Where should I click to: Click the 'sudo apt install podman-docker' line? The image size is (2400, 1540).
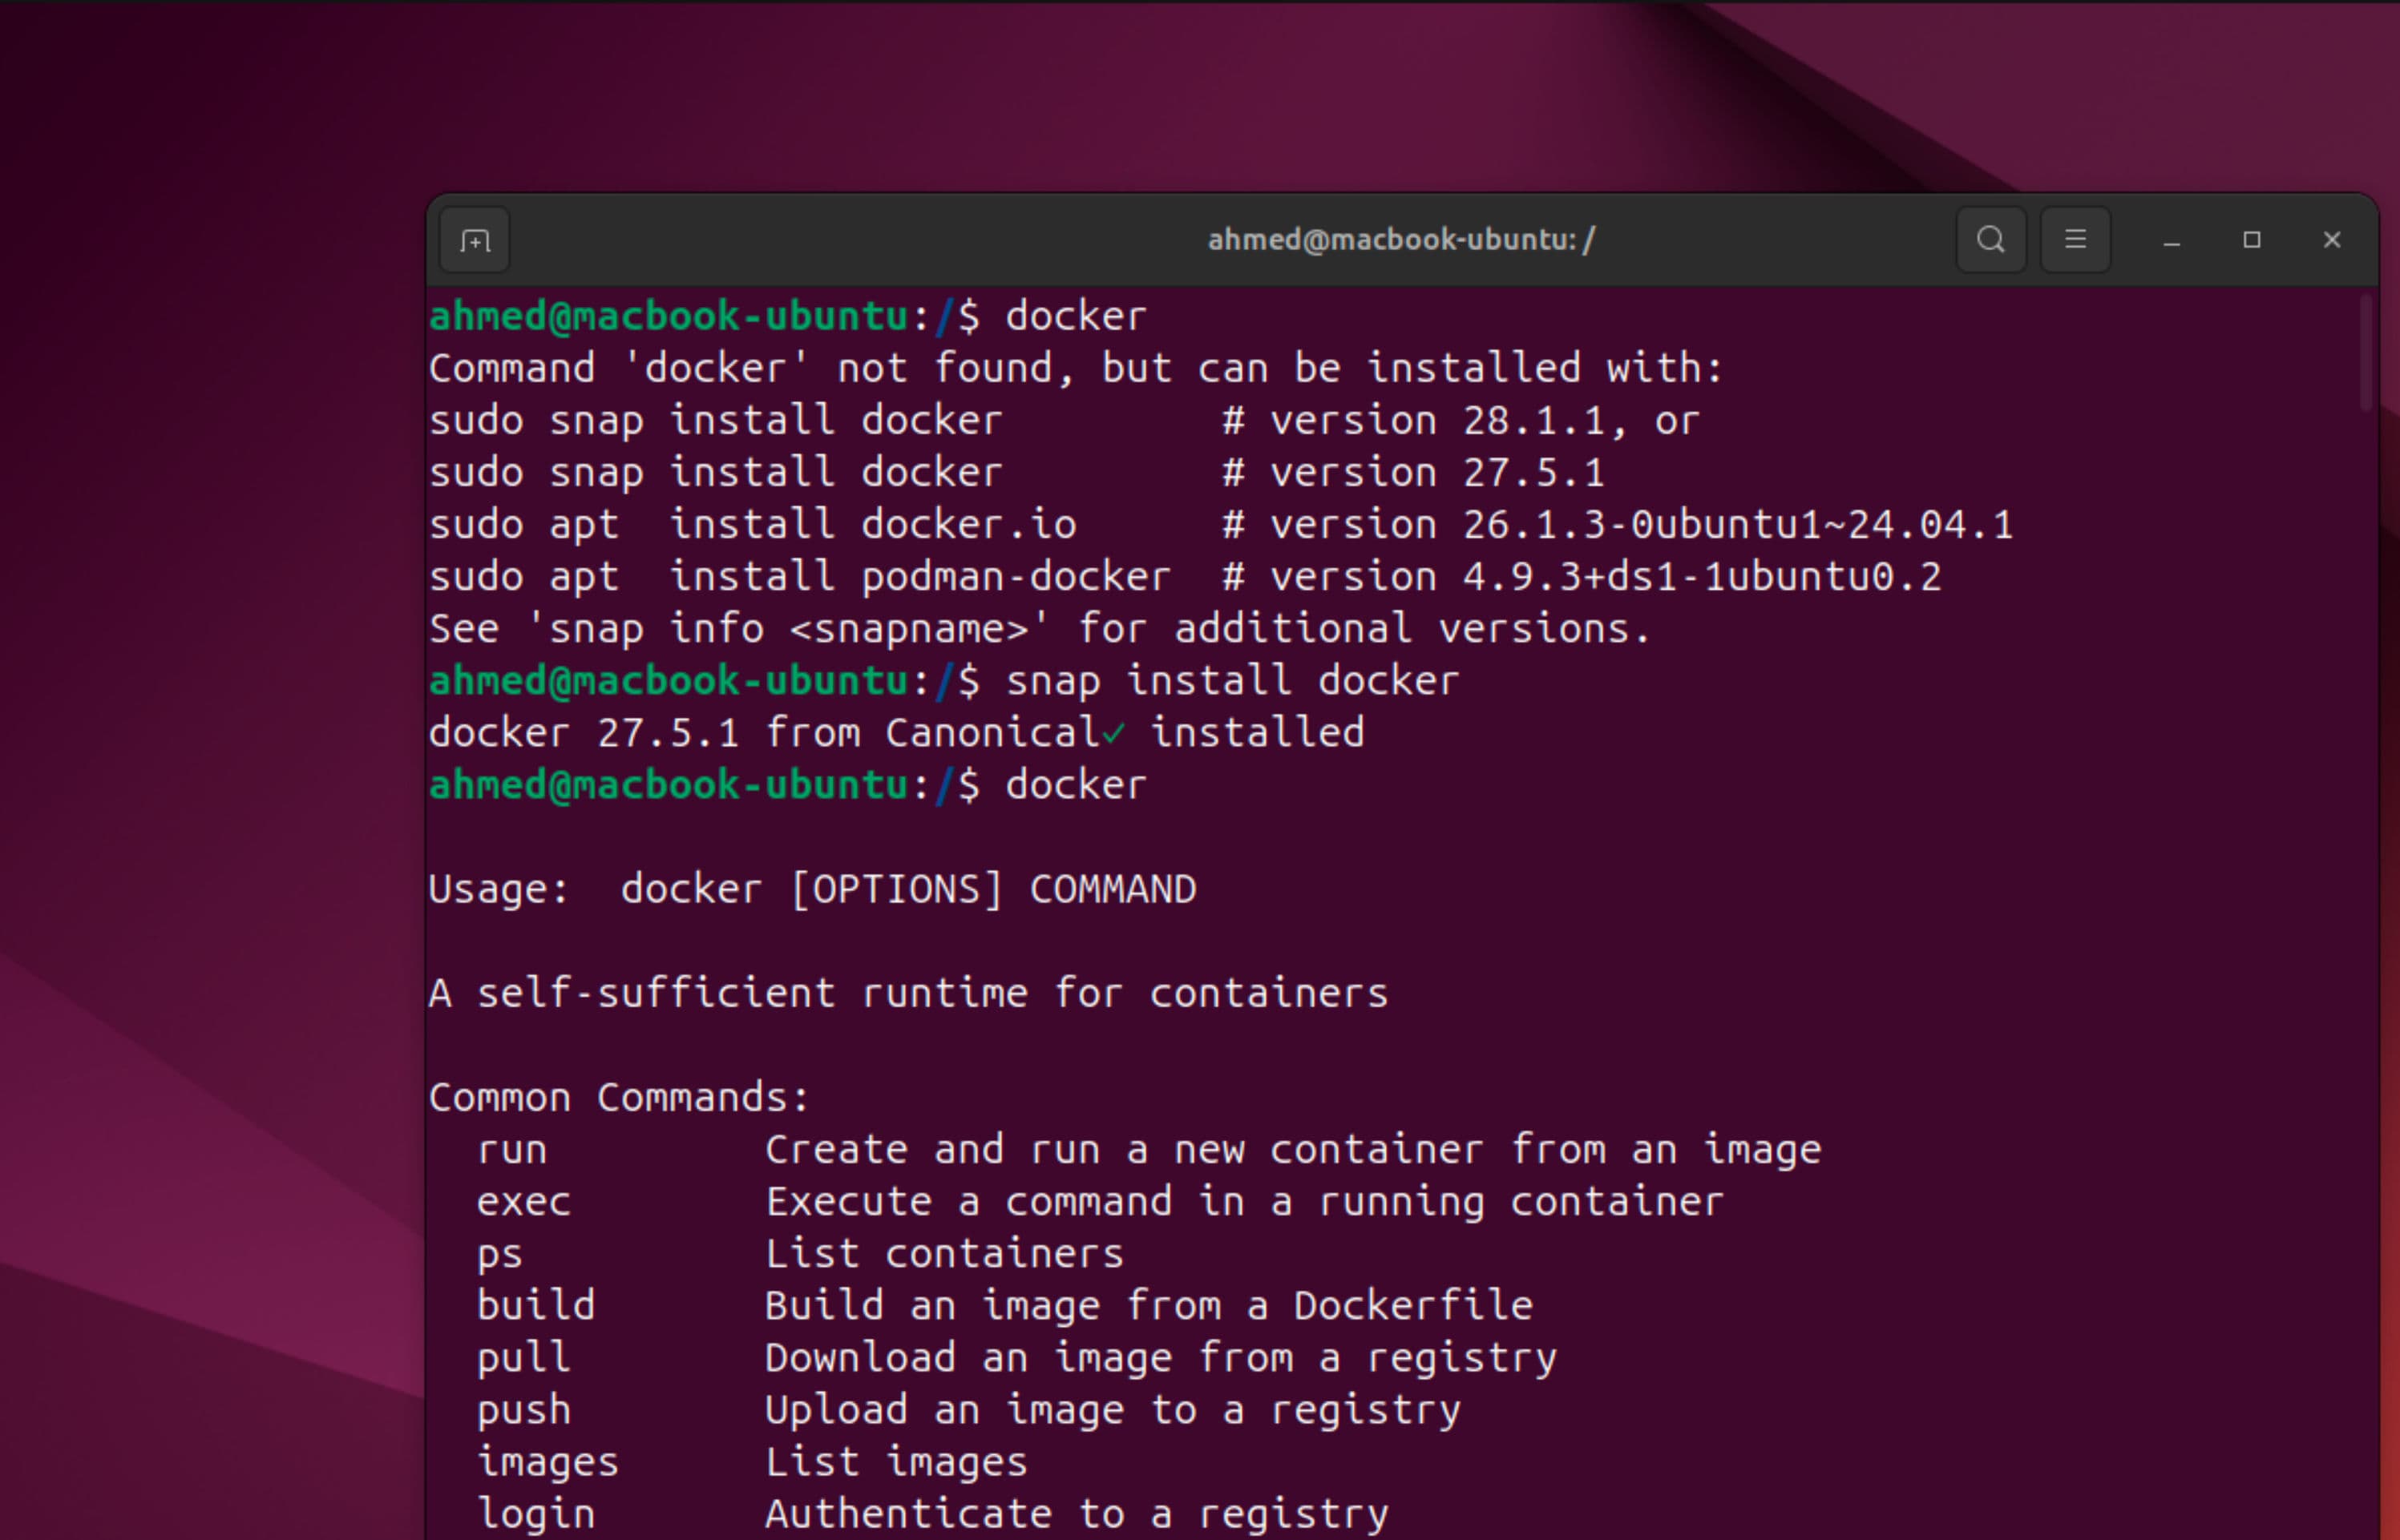coord(799,577)
